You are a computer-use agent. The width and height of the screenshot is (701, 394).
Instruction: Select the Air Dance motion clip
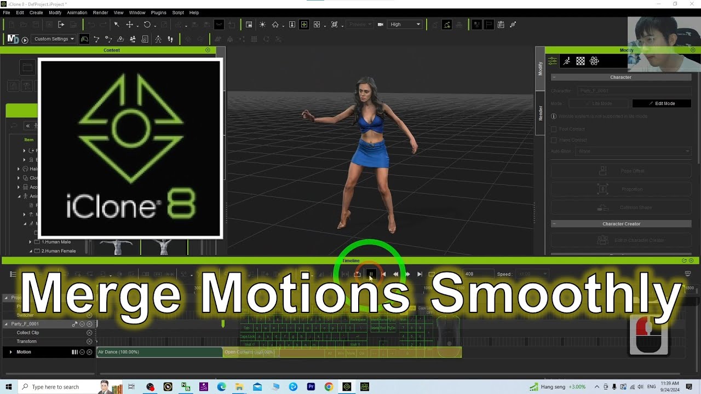point(160,352)
